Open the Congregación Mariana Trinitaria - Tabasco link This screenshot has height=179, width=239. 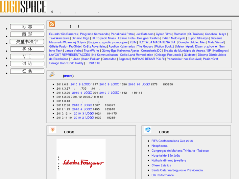(180, 151)
